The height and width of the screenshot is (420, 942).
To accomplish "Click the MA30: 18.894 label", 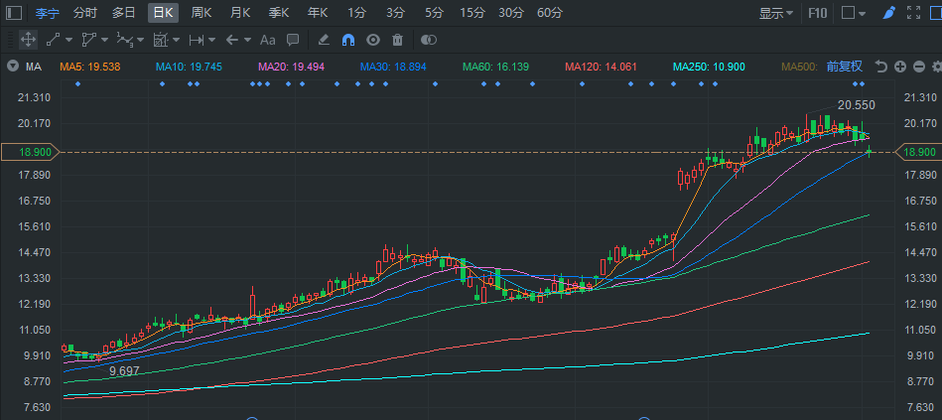I will point(393,67).
